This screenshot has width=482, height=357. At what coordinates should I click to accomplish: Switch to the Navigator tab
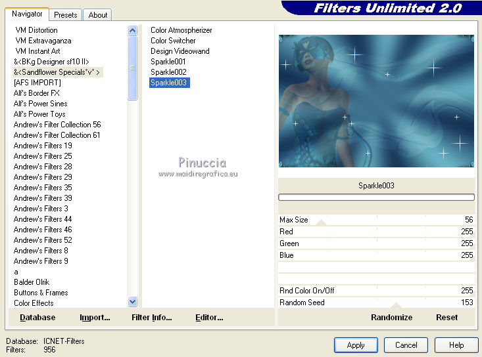click(27, 14)
